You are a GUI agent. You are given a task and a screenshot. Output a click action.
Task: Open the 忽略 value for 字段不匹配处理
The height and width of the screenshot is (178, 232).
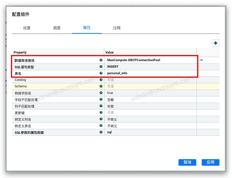click(111, 100)
